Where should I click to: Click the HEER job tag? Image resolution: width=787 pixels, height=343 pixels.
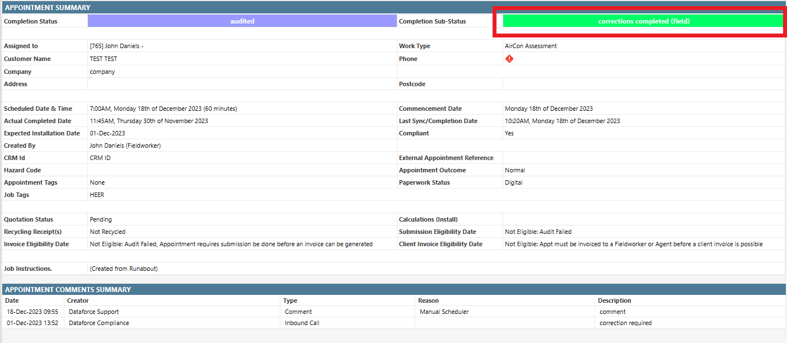click(97, 195)
